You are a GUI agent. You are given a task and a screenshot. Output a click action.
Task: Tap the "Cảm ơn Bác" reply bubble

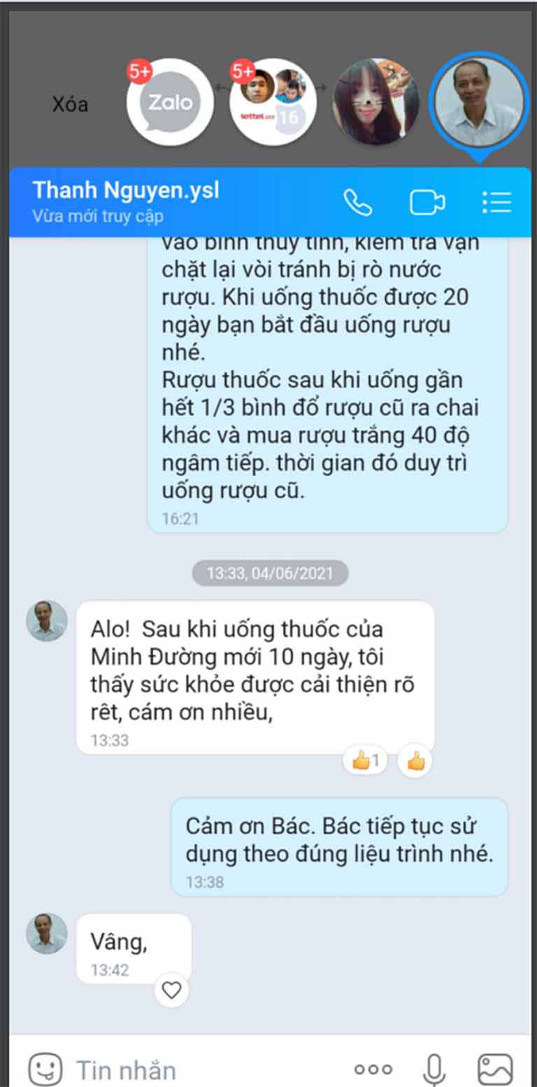(339, 847)
